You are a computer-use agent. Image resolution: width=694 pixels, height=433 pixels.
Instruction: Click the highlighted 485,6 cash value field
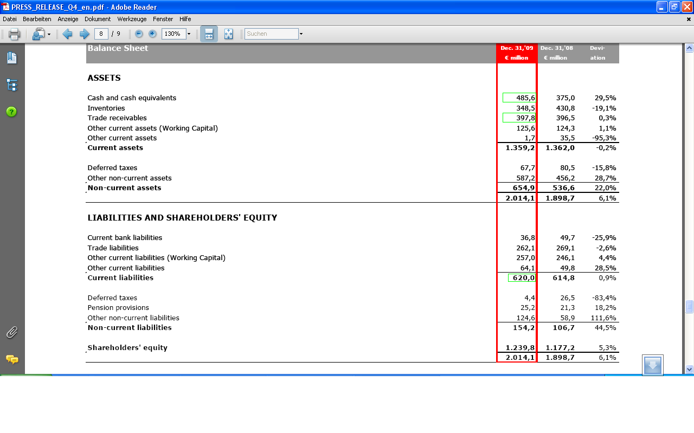point(519,98)
